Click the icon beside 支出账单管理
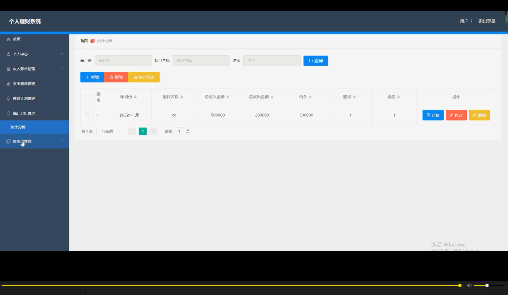 tap(8, 83)
